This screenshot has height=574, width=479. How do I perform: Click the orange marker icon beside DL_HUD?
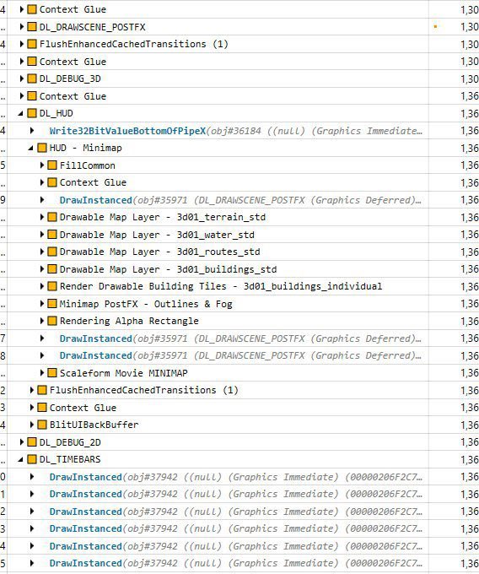pyautogui.click(x=32, y=113)
